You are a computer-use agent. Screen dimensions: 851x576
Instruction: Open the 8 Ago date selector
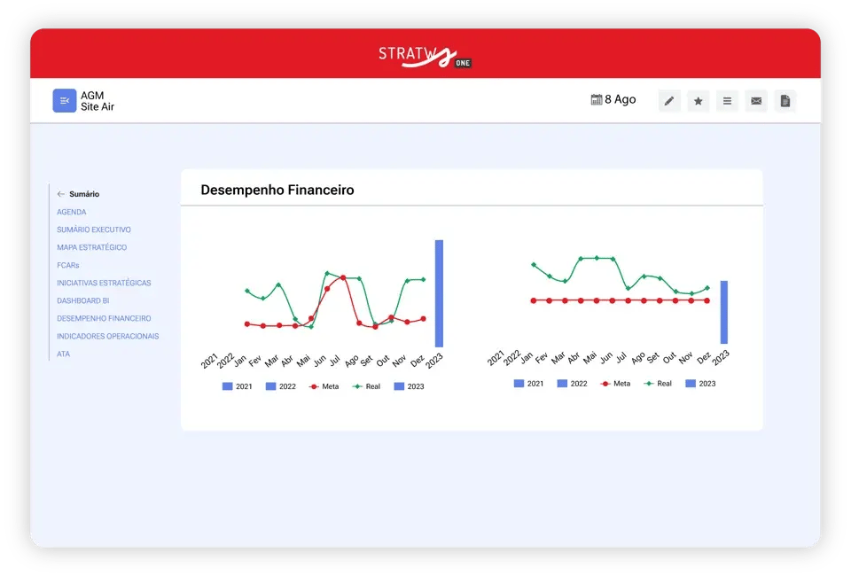pyautogui.click(x=613, y=99)
